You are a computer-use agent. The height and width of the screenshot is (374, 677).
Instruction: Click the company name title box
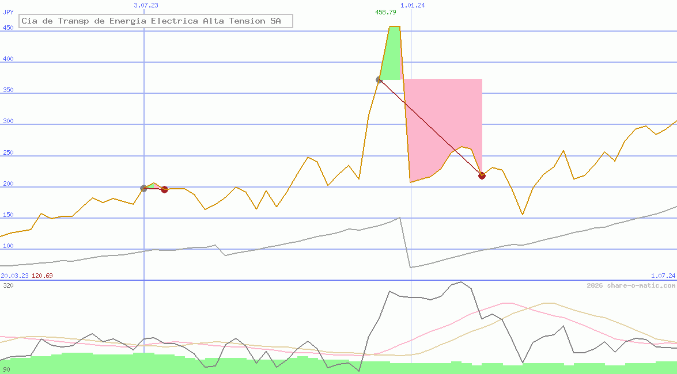pos(156,21)
